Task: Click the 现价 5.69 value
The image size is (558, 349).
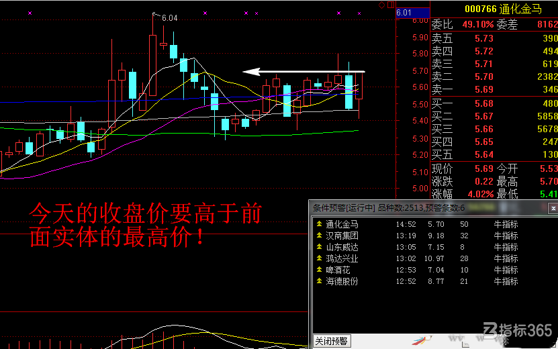Action: point(484,168)
